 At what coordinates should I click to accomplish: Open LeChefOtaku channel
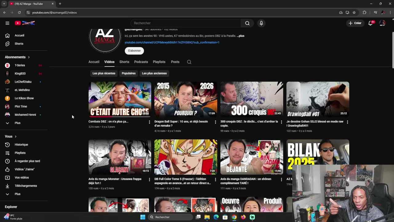24,82
